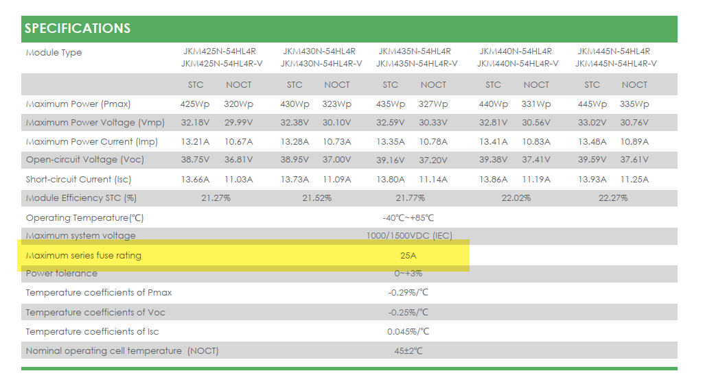The width and height of the screenshot is (703, 382).
Task: Click the 13.93A Isc value
Action: pos(592,179)
